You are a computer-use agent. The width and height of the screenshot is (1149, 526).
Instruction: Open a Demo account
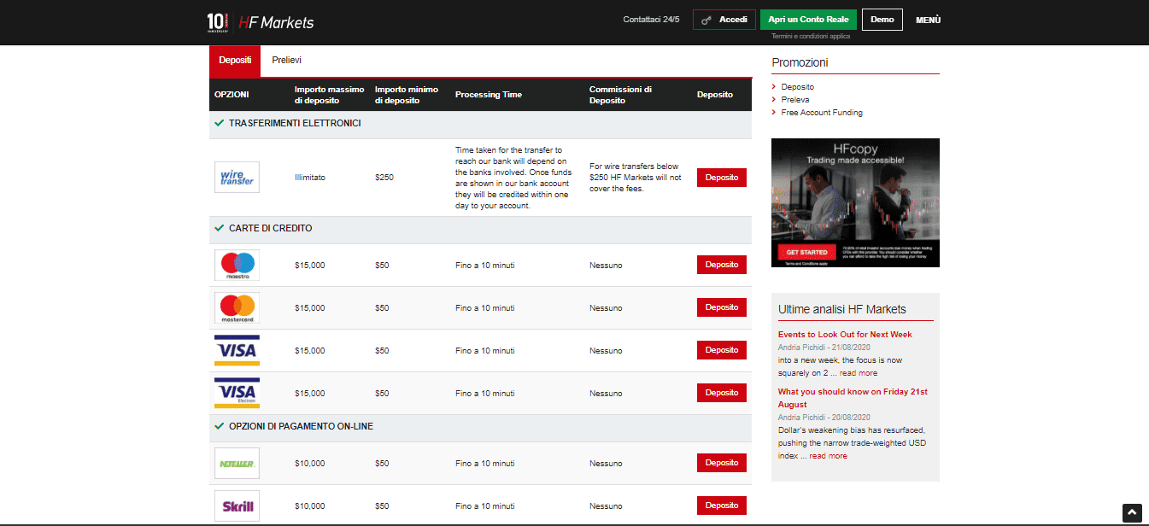pos(882,20)
